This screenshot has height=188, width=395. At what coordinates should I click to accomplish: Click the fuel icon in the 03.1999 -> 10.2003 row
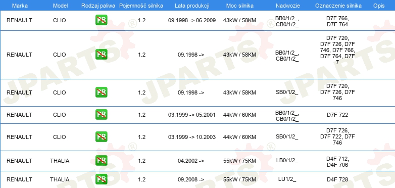coord(101,136)
